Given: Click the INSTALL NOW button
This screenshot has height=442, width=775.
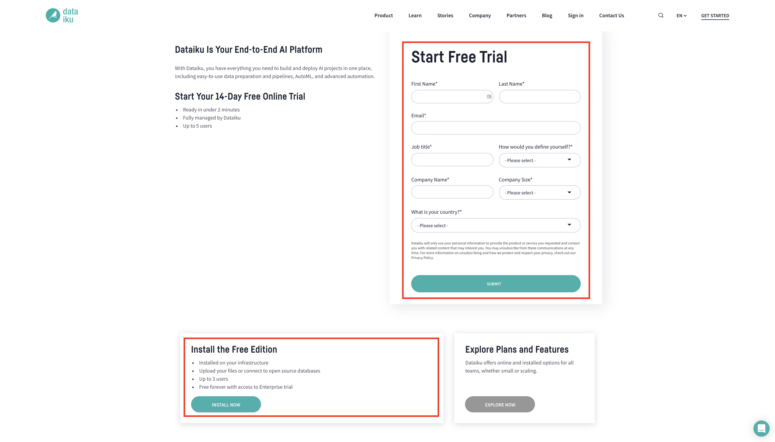Looking at the screenshot, I should (226, 404).
